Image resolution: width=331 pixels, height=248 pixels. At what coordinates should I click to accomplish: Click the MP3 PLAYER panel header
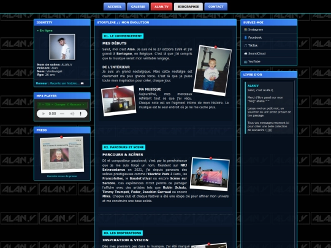(62, 96)
